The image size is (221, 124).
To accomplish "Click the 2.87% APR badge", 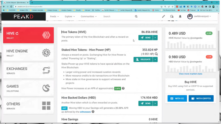I will (117, 89).
